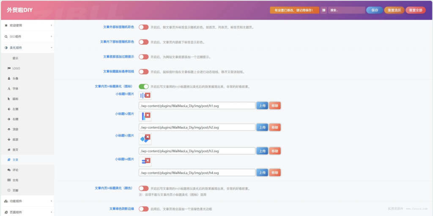Click the cursor icon beside 鼠标
This screenshot has width=433, height=216.
(9, 98)
